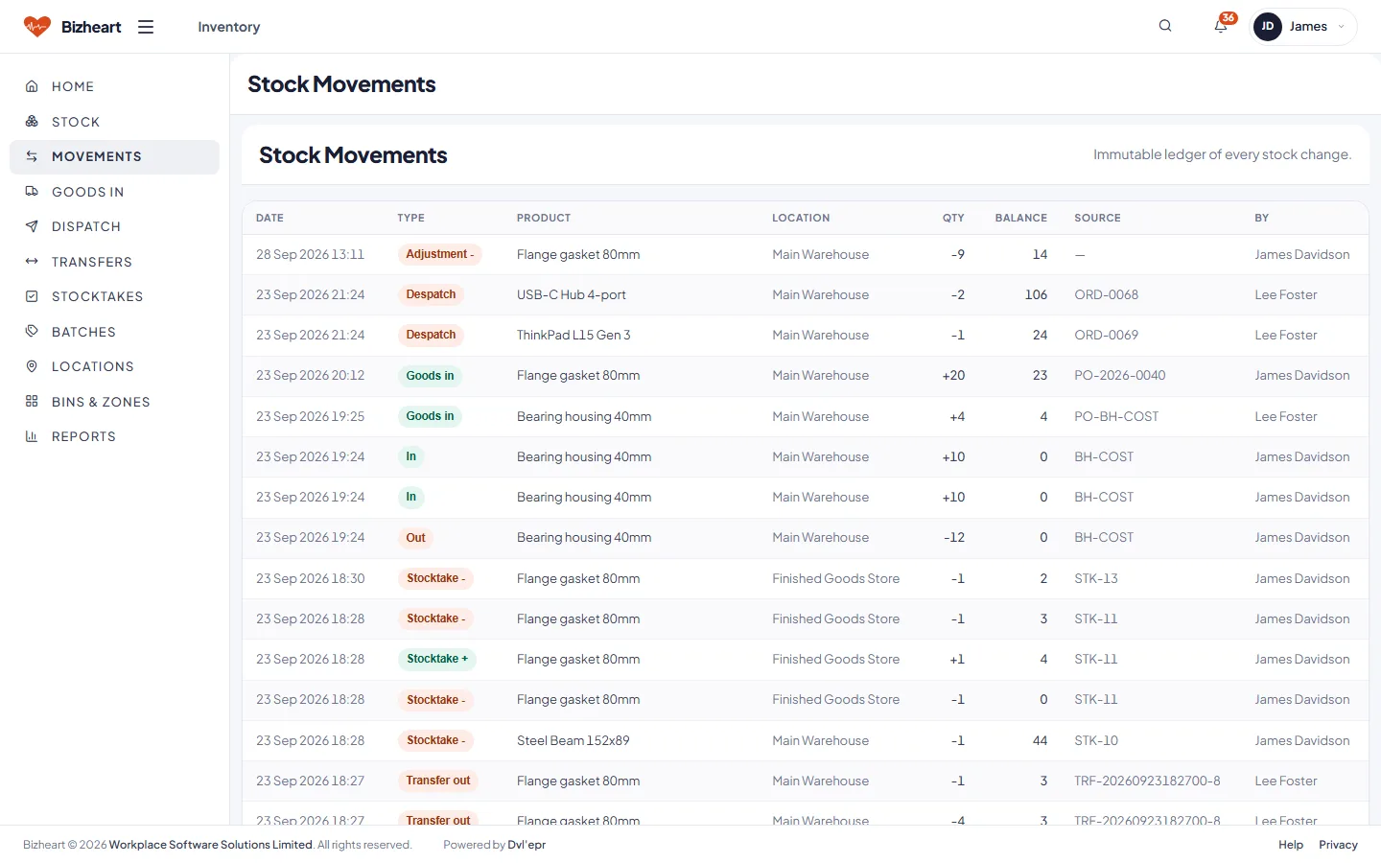Click the Stocktake + type badge
The height and width of the screenshot is (863, 1381).
click(x=437, y=659)
